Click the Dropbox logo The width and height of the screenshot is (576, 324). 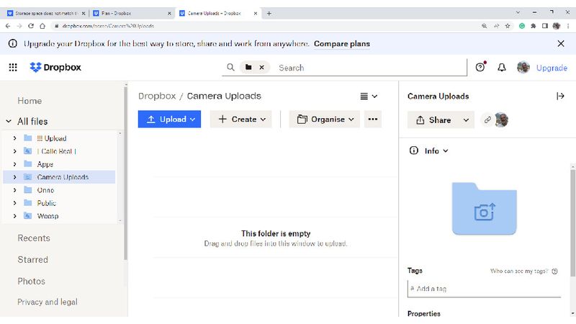55,67
